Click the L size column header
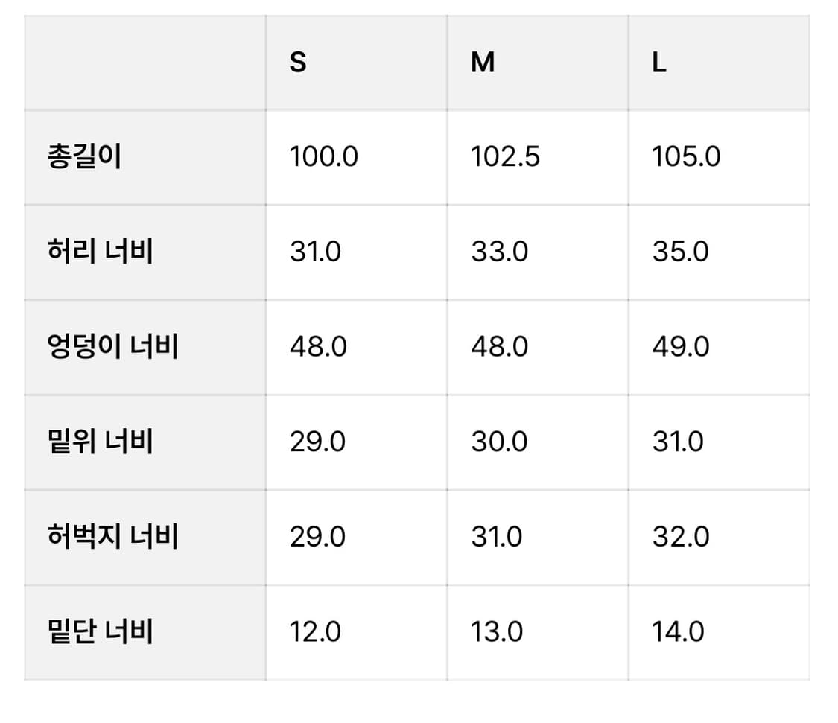The width and height of the screenshot is (838, 723). pos(659,63)
